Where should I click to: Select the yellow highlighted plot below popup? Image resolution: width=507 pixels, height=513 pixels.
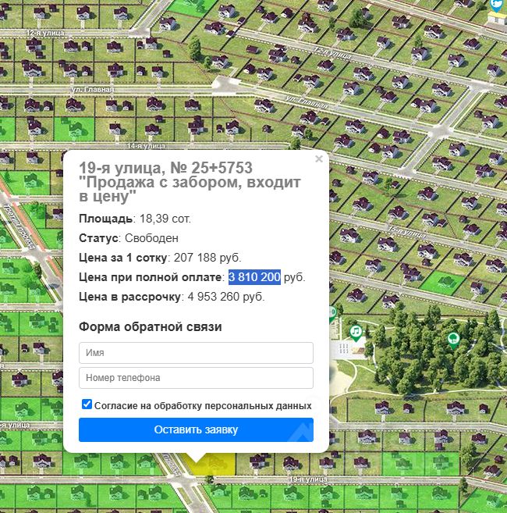(216, 465)
